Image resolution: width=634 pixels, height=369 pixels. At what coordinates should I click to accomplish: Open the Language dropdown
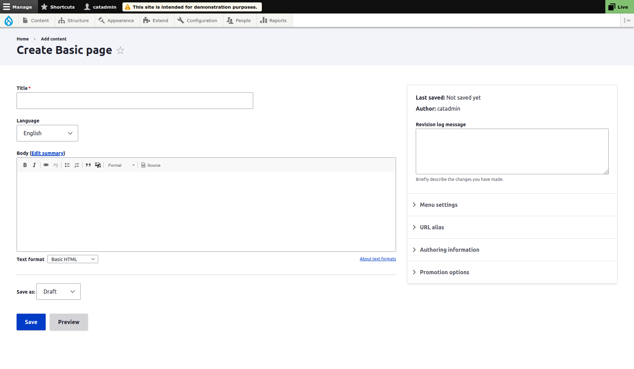(47, 133)
